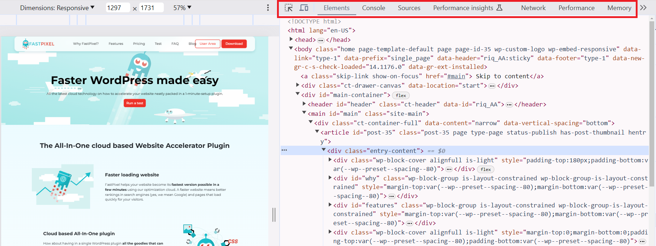Image resolution: width=656 pixels, height=246 pixels.
Task: Switch to the Console tab
Action: click(374, 8)
